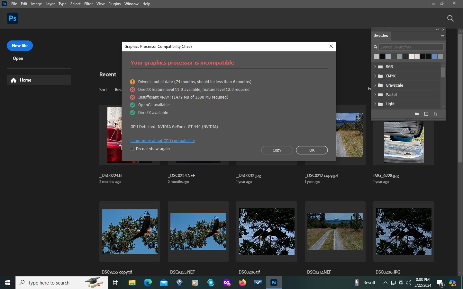Open the _DSC9255.NEF thumbnail
Image resolution: width=463 pixels, height=289 pixels.
pos(198,232)
